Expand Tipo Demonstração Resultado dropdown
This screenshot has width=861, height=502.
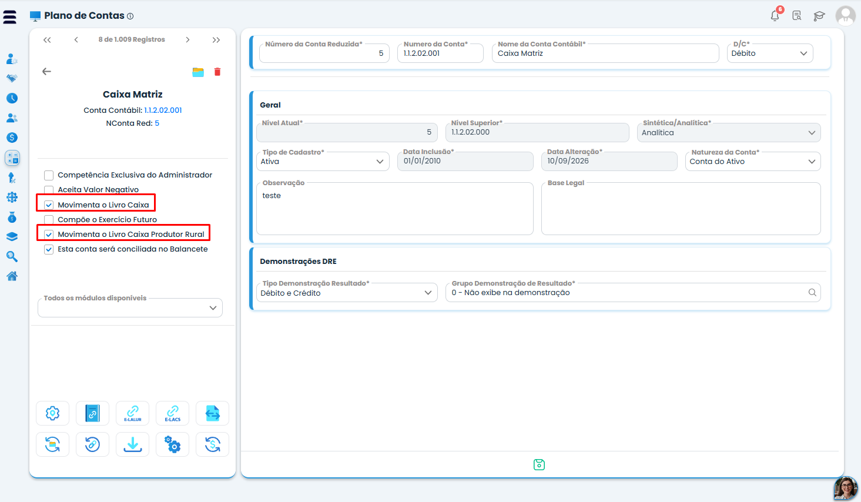tap(347, 293)
